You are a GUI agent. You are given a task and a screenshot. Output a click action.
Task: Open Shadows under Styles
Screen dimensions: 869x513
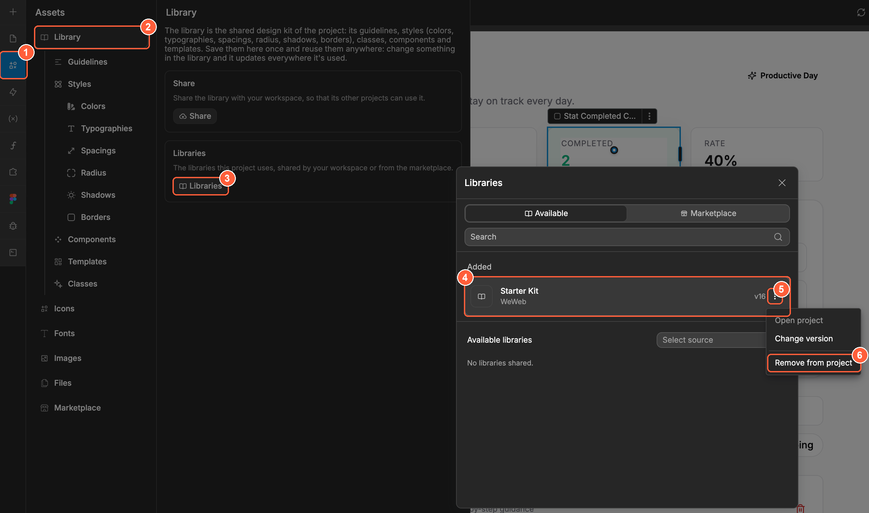pos(98,195)
